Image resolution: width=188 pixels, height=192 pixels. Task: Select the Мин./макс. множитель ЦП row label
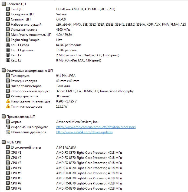point(31,35)
